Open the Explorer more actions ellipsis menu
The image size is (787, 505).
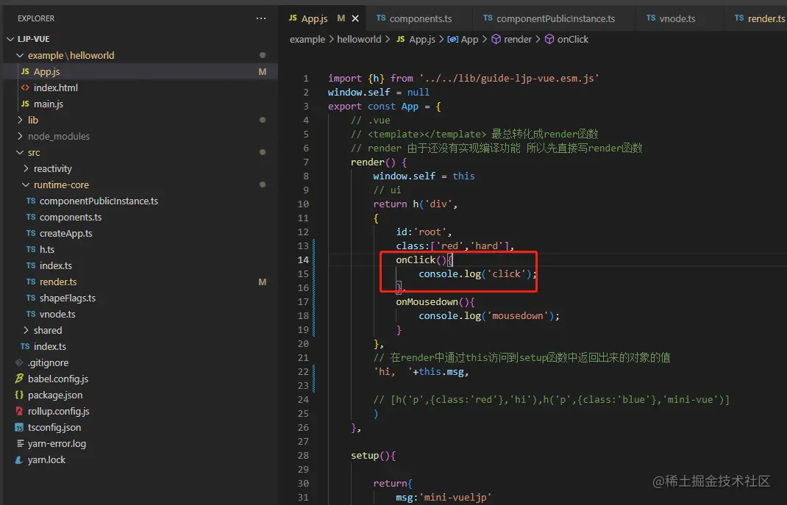pos(261,18)
